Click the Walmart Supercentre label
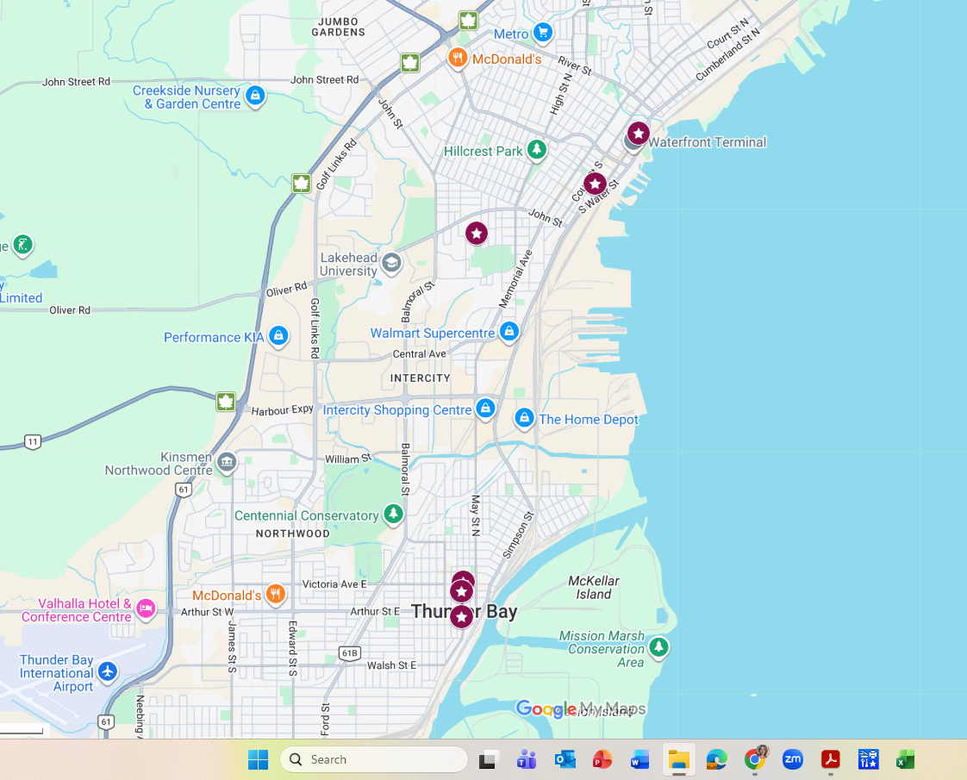This screenshot has width=967, height=780. click(x=433, y=333)
